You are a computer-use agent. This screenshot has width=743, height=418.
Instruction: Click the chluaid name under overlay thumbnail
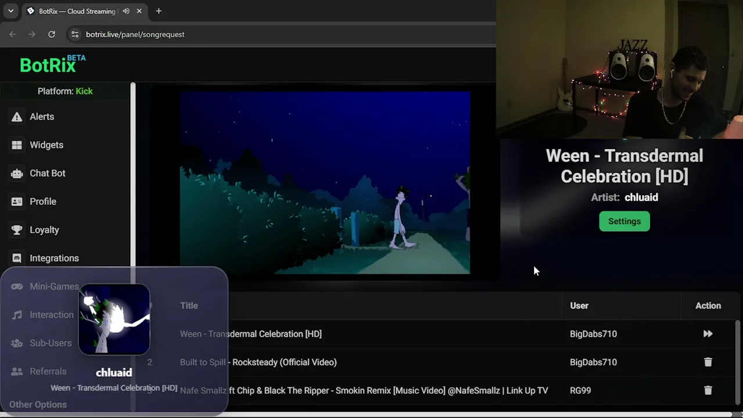[x=114, y=373]
